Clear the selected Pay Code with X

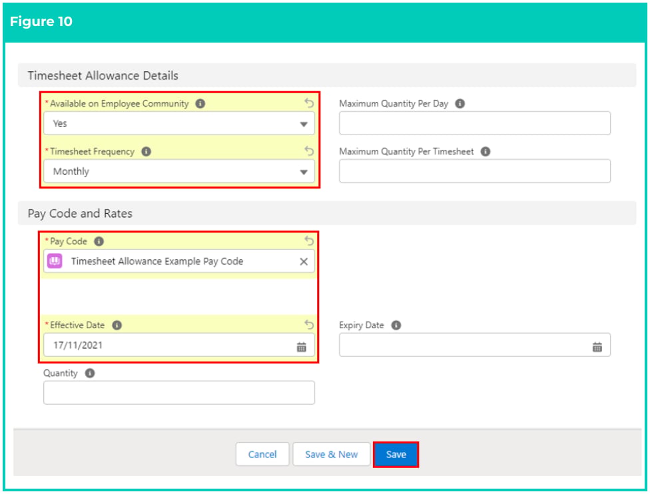coord(304,262)
